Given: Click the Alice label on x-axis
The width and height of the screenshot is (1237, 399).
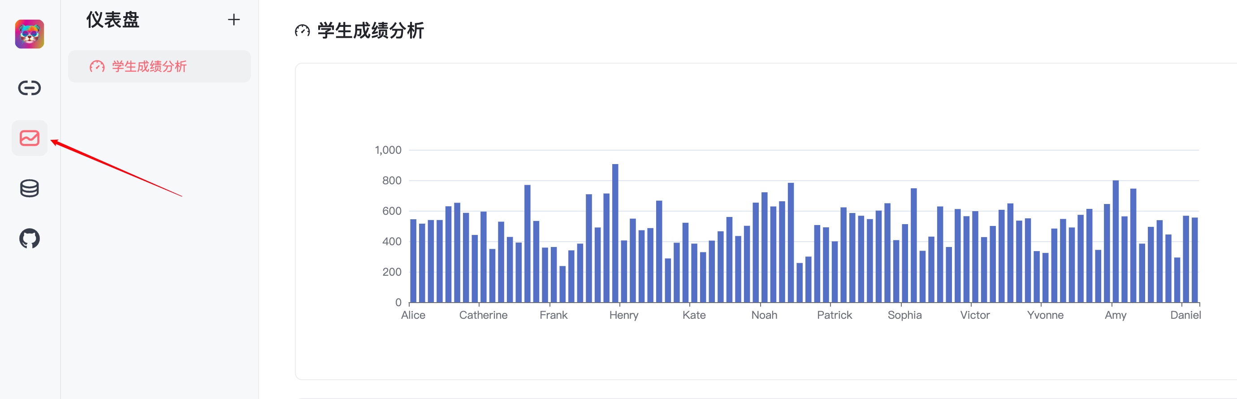Looking at the screenshot, I should (413, 315).
